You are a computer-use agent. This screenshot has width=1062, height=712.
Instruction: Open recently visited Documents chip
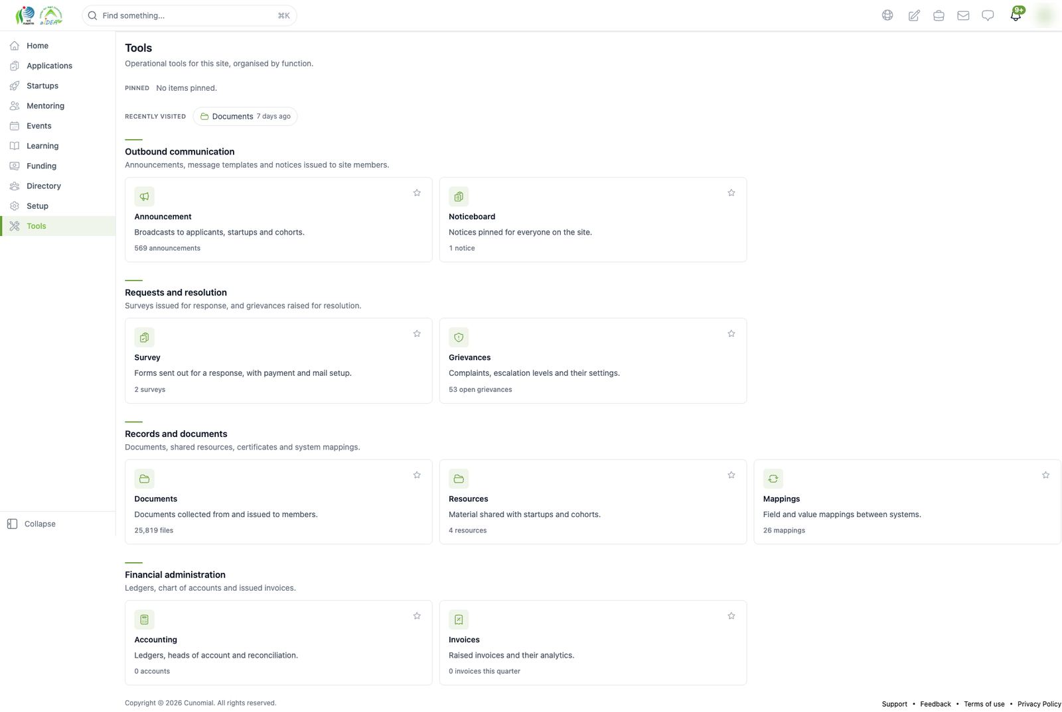point(245,116)
